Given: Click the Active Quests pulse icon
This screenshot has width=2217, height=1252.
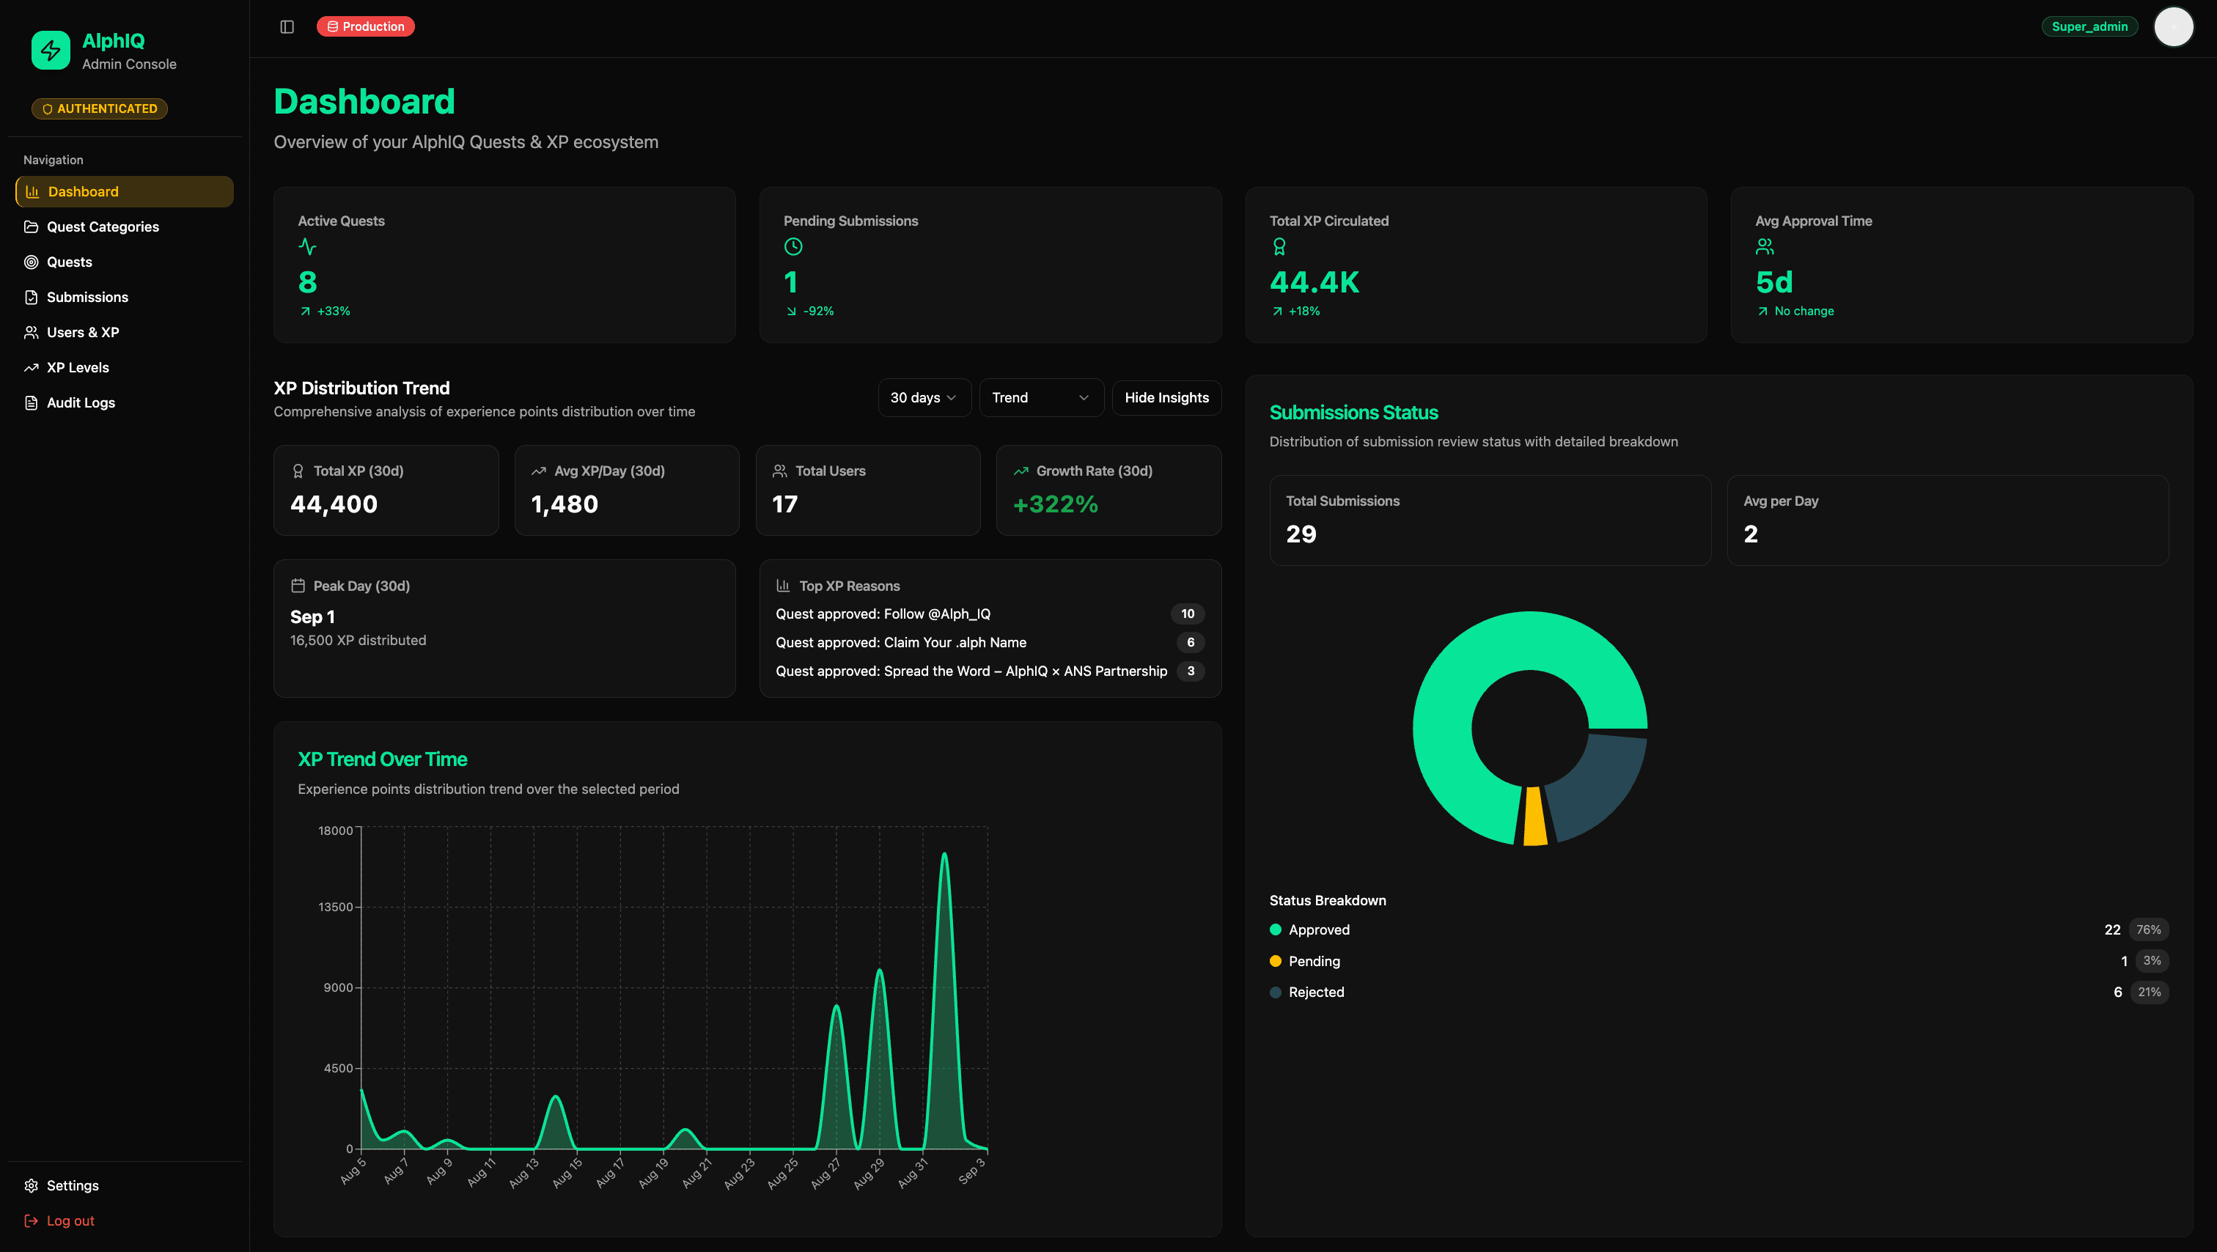Looking at the screenshot, I should (307, 247).
